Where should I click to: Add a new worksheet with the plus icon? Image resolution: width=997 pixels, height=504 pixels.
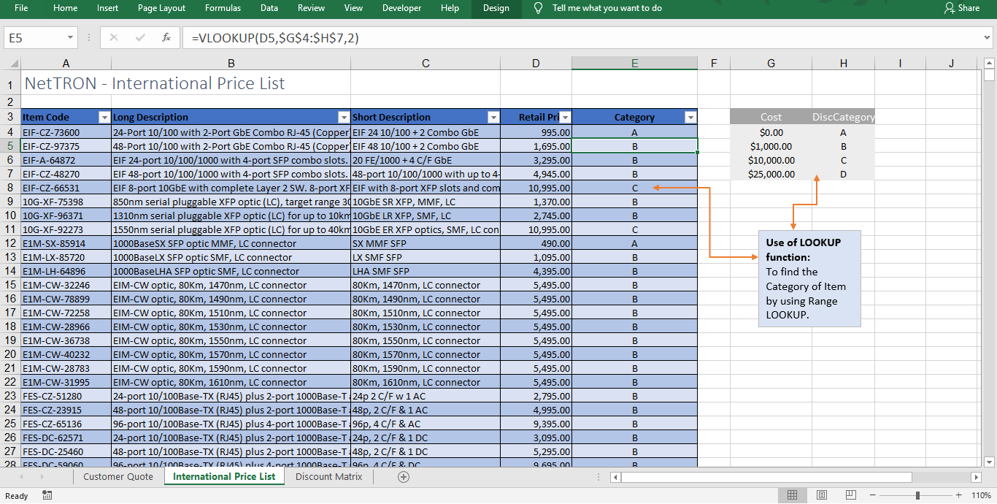tap(404, 476)
